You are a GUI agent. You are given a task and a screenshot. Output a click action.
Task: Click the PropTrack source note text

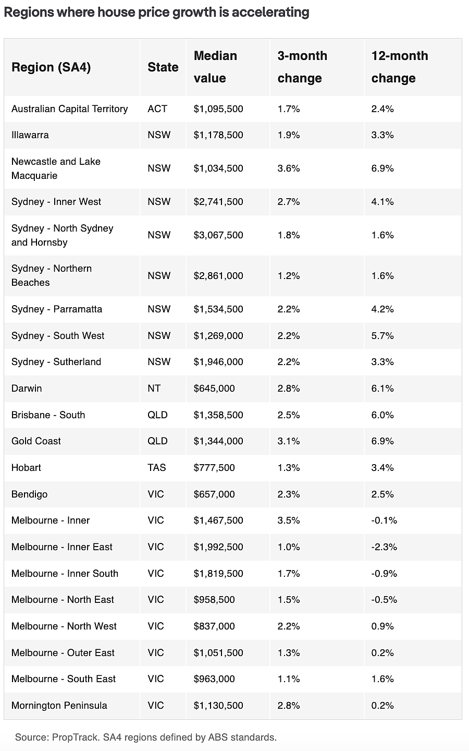[146, 737]
